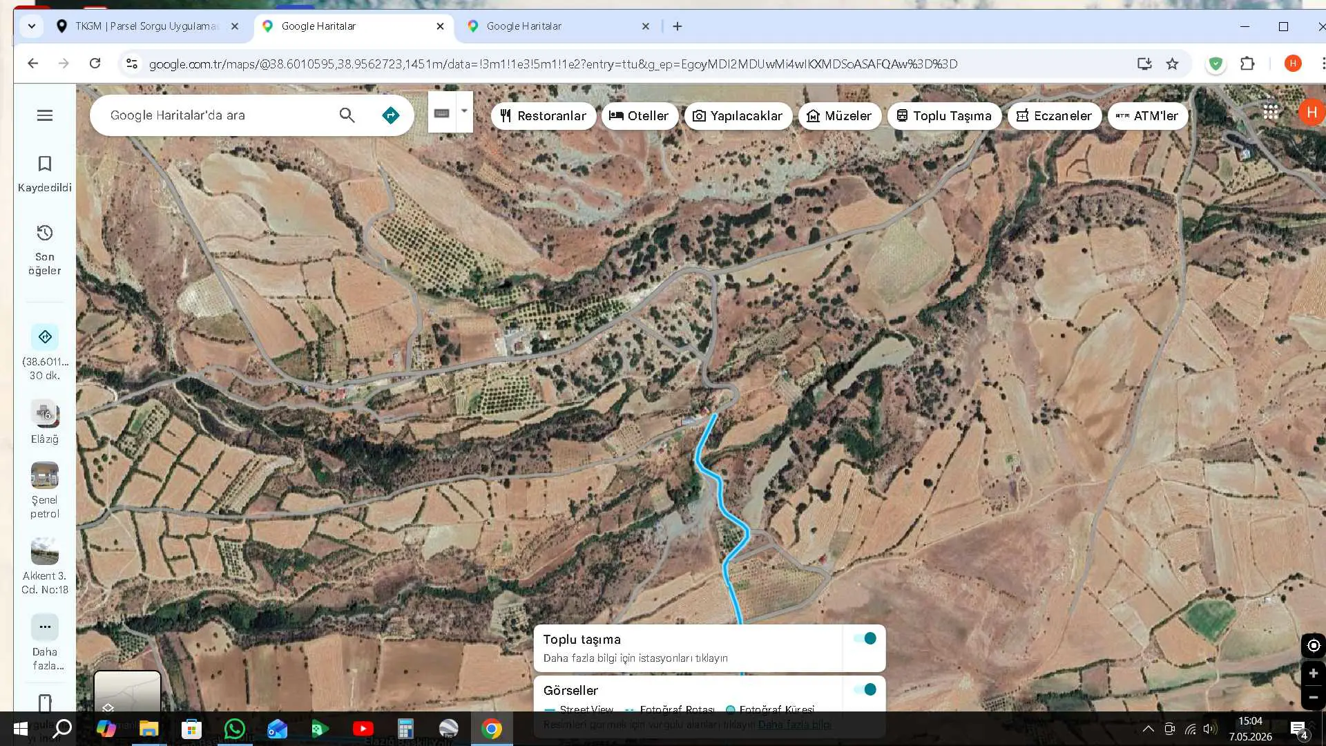This screenshot has width=1326, height=746.
Task: Open the Chrome extensions puzzle icon
Action: [1247, 64]
